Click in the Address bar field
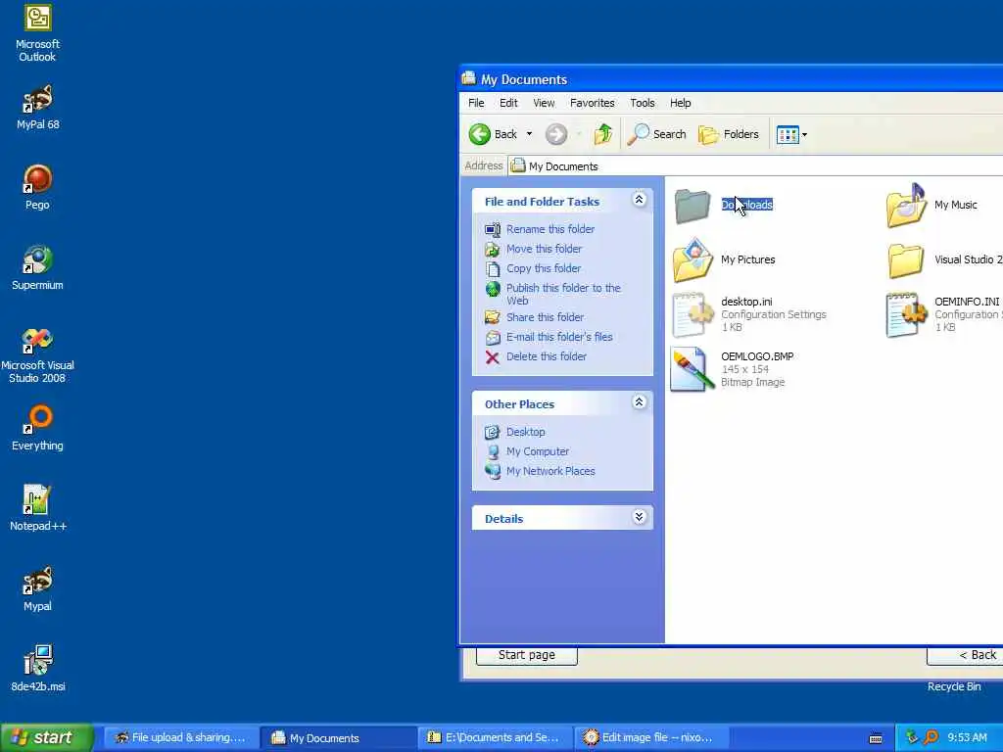Screen dimensions: 1003x752 (x=755, y=166)
